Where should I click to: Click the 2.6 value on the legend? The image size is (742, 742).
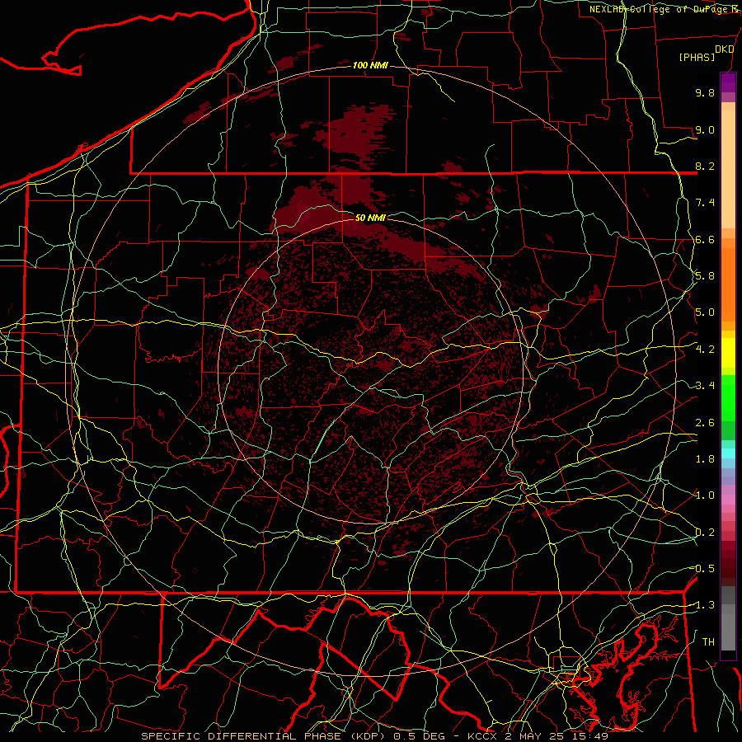point(705,423)
